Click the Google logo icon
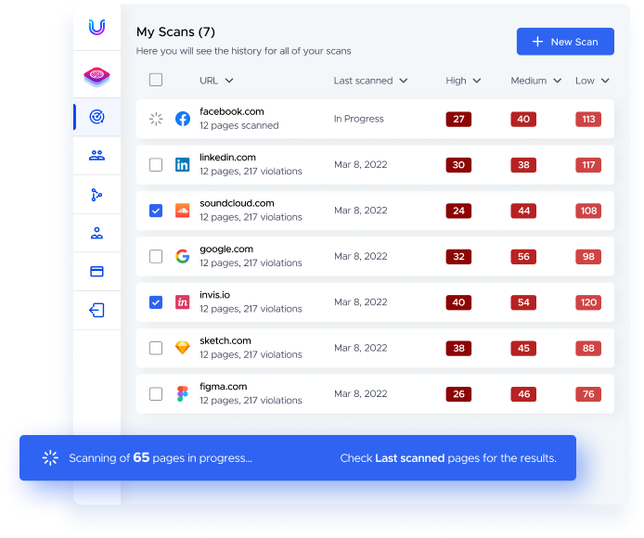This screenshot has width=644, height=538. [x=183, y=256]
